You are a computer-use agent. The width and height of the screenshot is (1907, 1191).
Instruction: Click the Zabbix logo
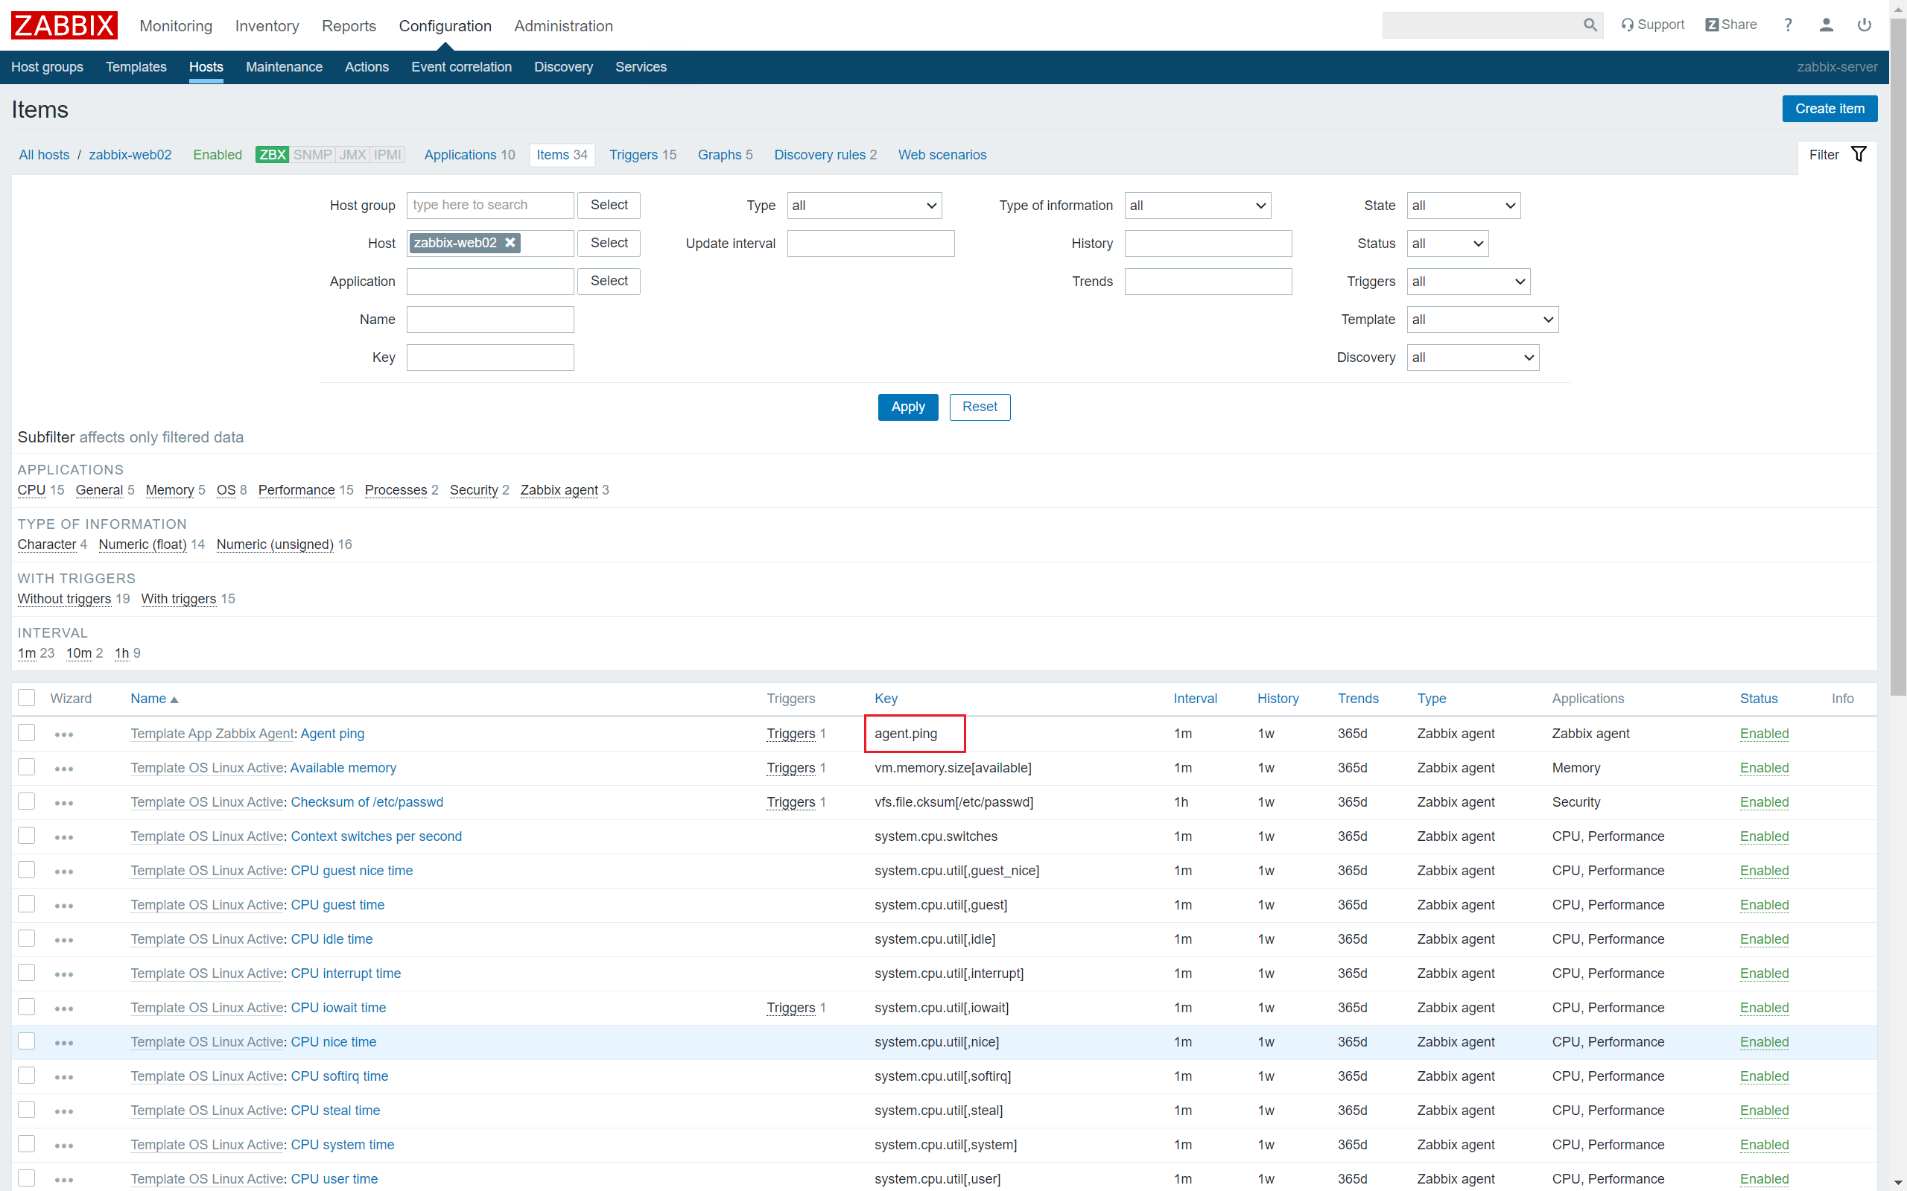pyautogui.click(x=64, y=25)
